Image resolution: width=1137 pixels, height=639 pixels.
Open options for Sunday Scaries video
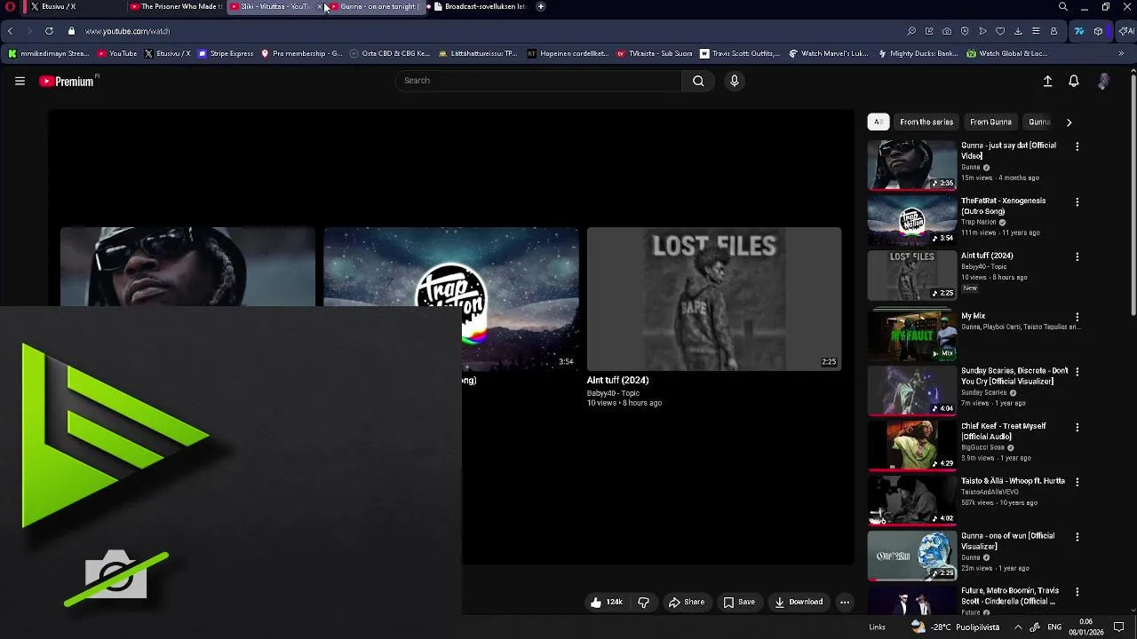click(1077, 372)
